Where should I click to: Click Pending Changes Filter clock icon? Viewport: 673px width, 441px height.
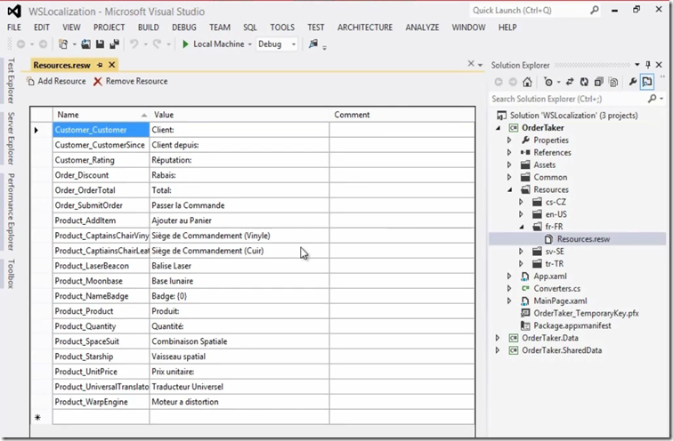point(548,82)
